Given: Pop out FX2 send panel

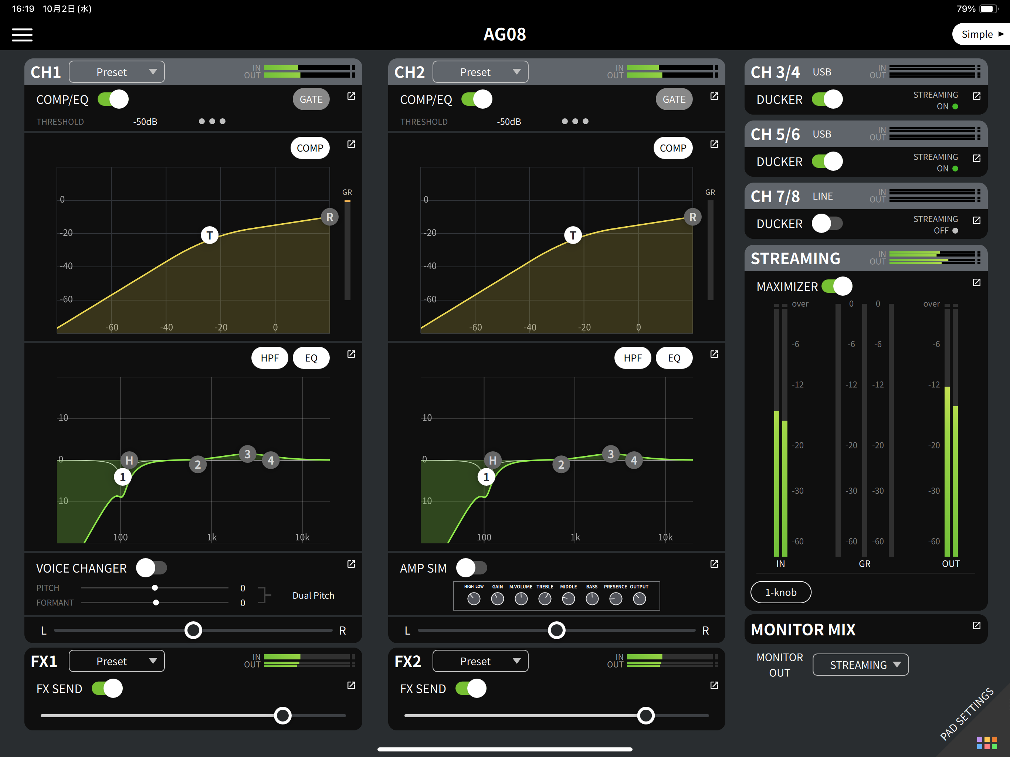Looking at the screenshot, I should pyautogui.click(x=714, y=685).
